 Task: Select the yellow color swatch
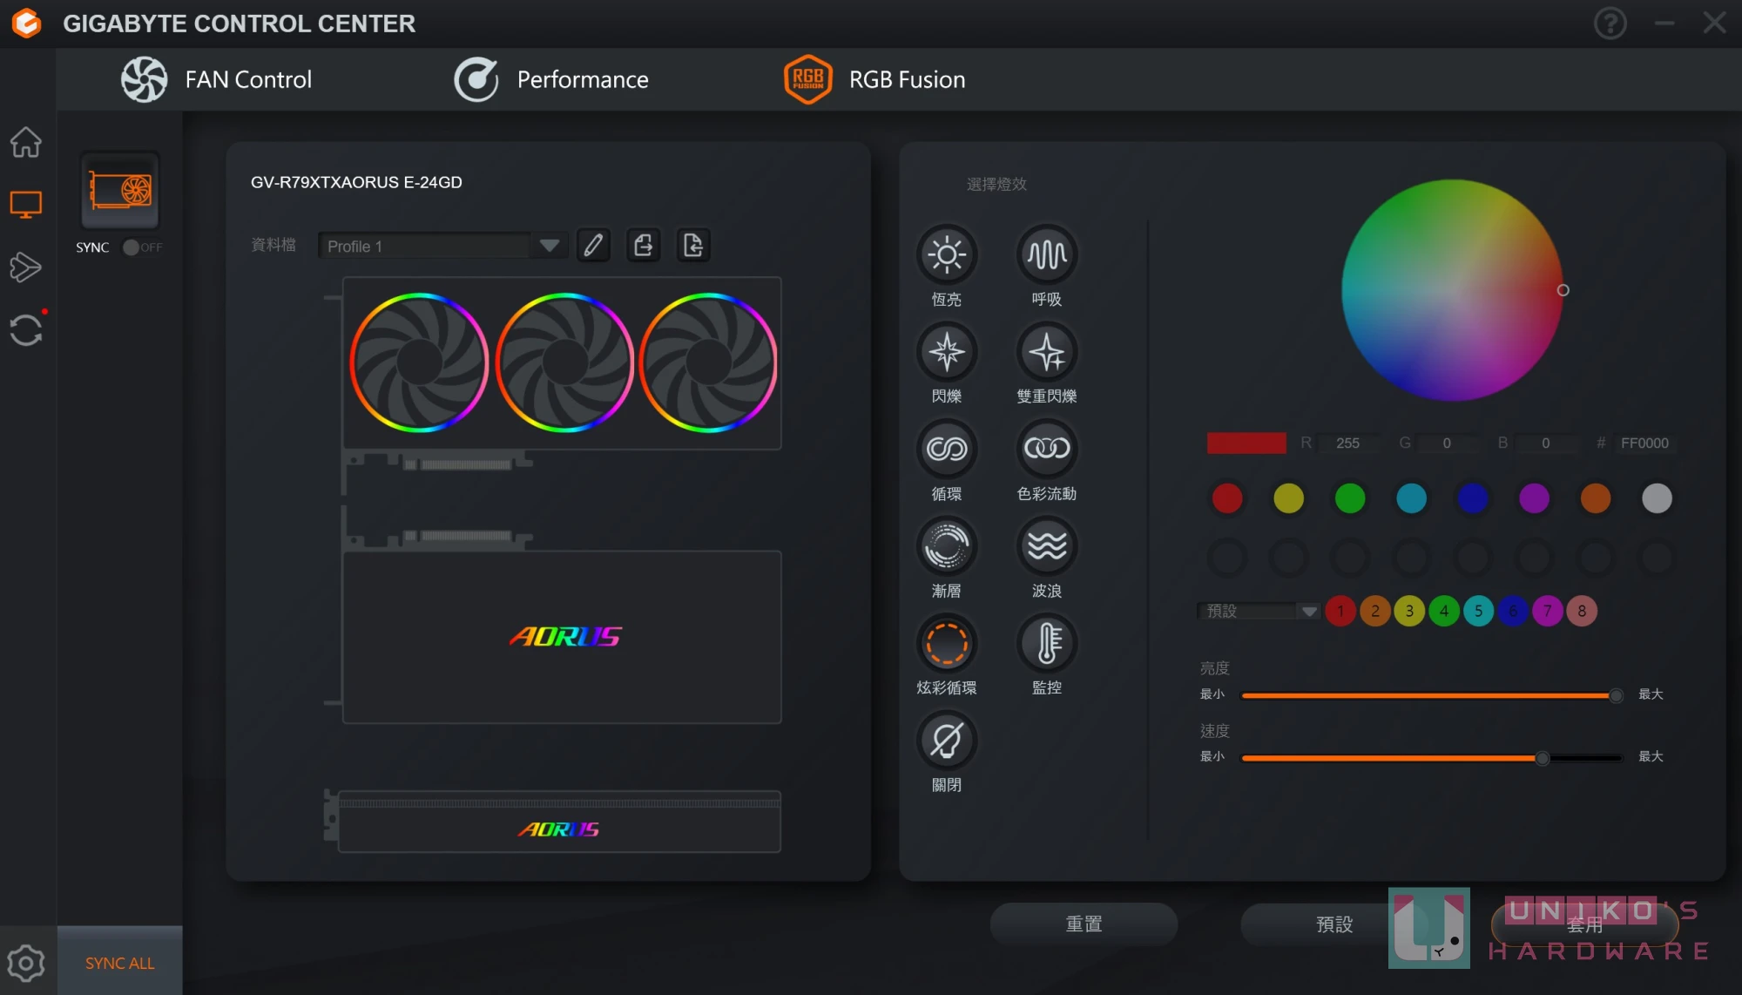[1288, 498]
